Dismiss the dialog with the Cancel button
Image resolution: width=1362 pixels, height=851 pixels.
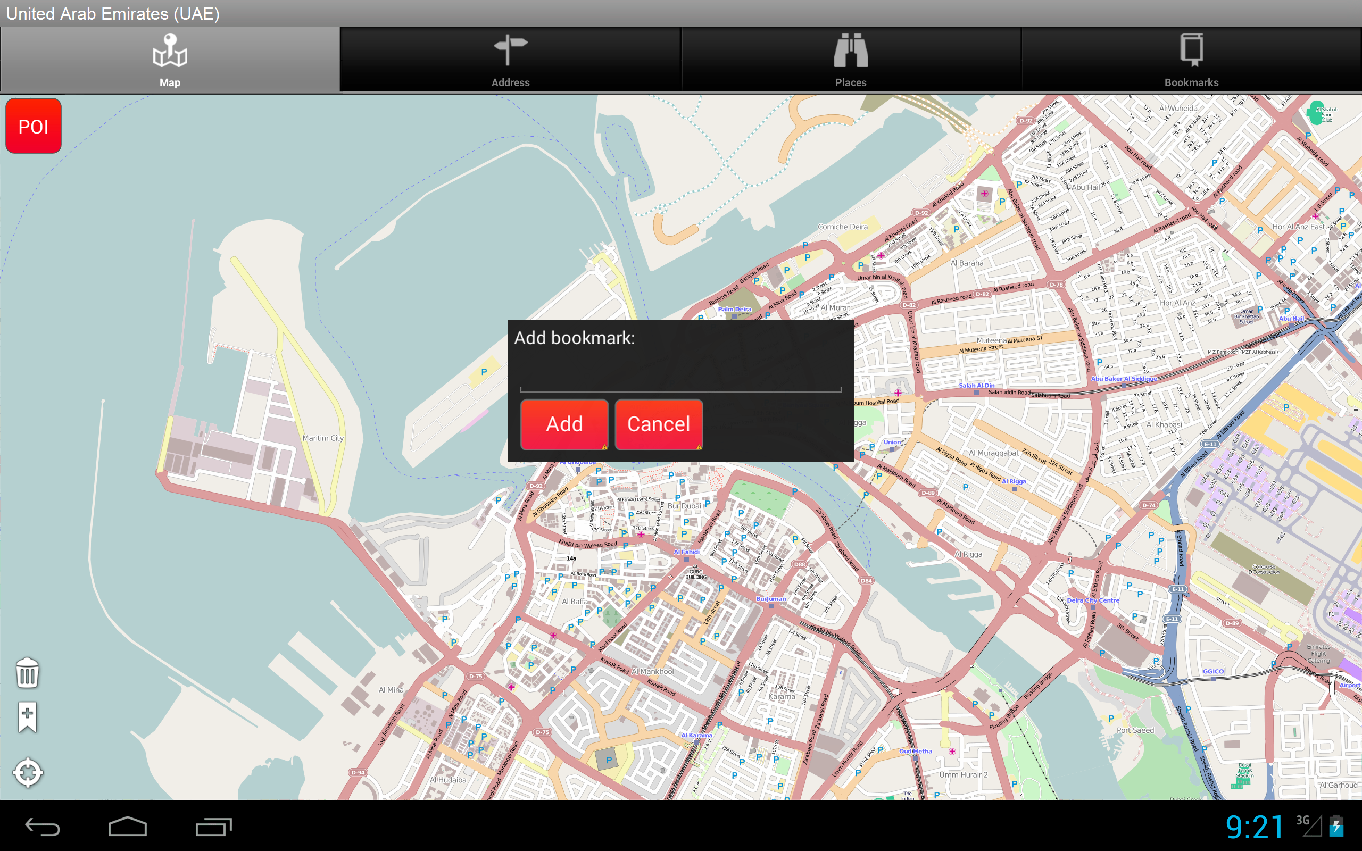coord(659,424)
